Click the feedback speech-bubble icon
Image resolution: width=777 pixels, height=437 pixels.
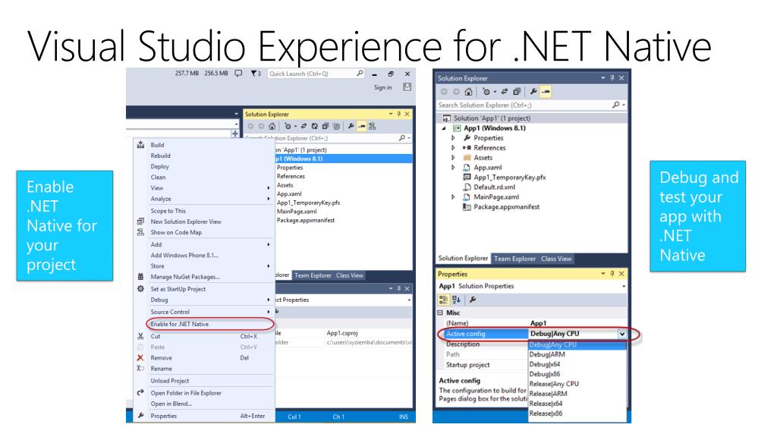[x=238, y=74]
